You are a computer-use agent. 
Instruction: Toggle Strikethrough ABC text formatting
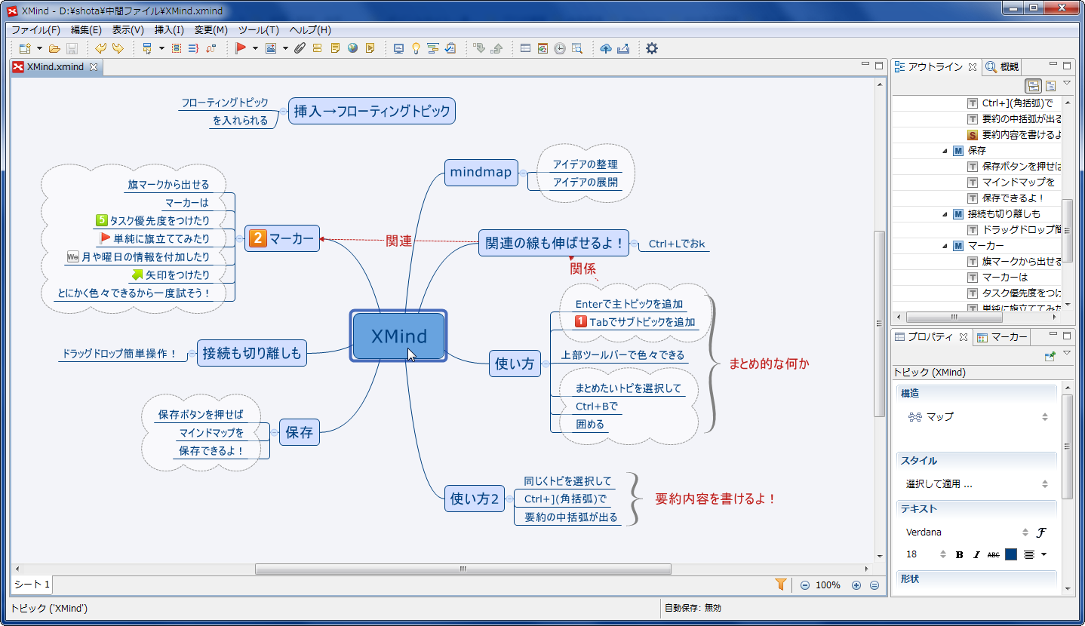coord(994,554)
